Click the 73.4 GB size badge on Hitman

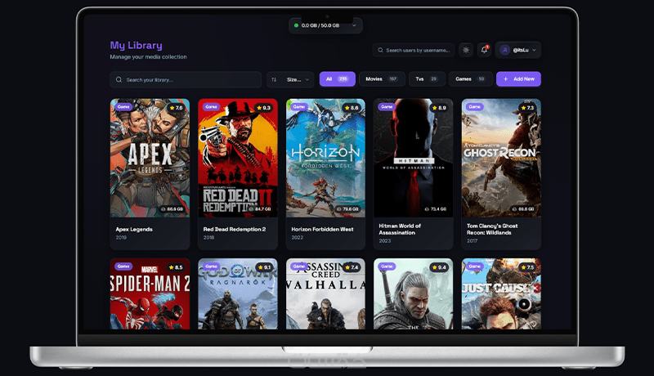436,208
